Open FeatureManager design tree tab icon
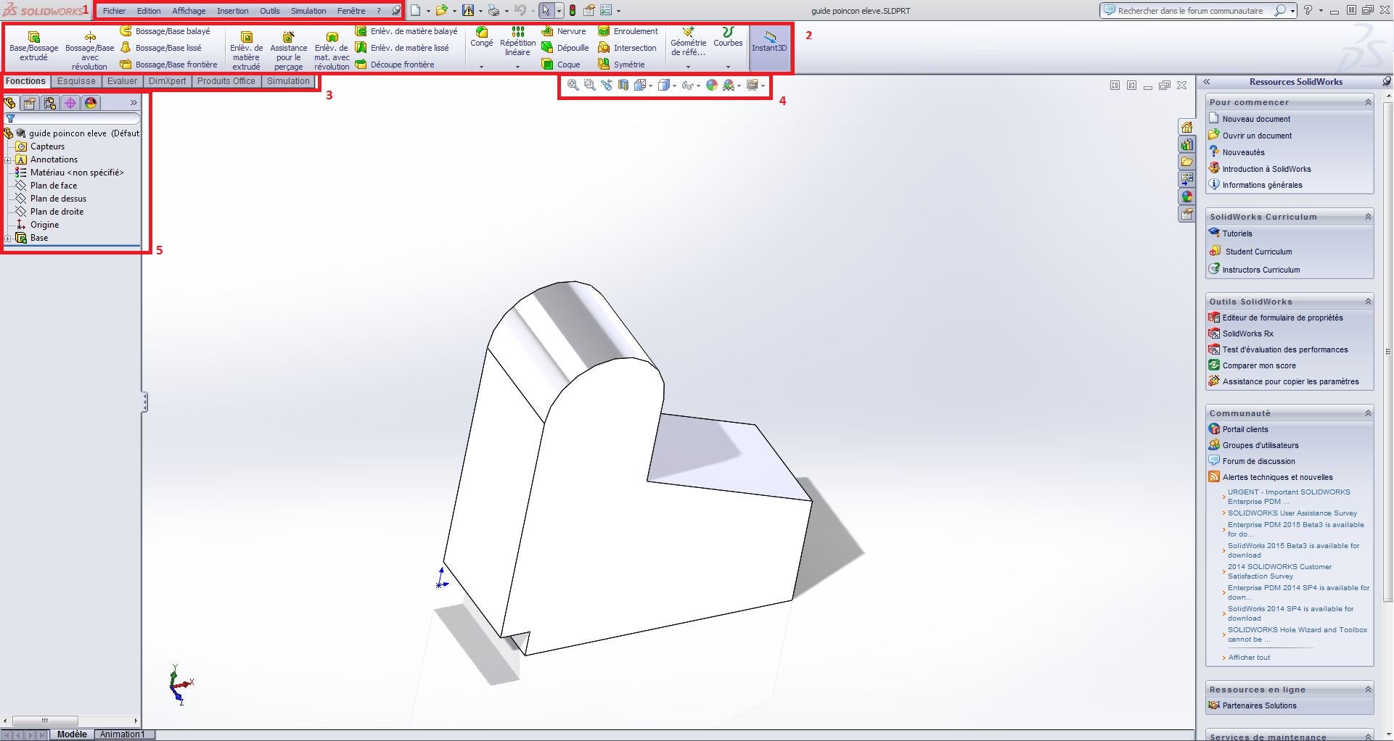The height and width of the screenshot is (741, 1394). [9, 103]
